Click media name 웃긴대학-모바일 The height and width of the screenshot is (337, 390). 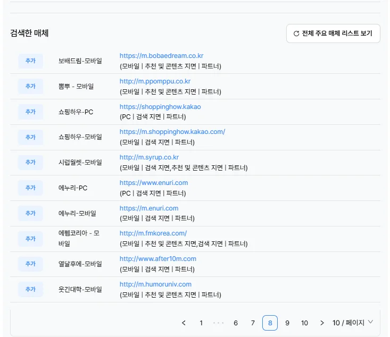80,289
